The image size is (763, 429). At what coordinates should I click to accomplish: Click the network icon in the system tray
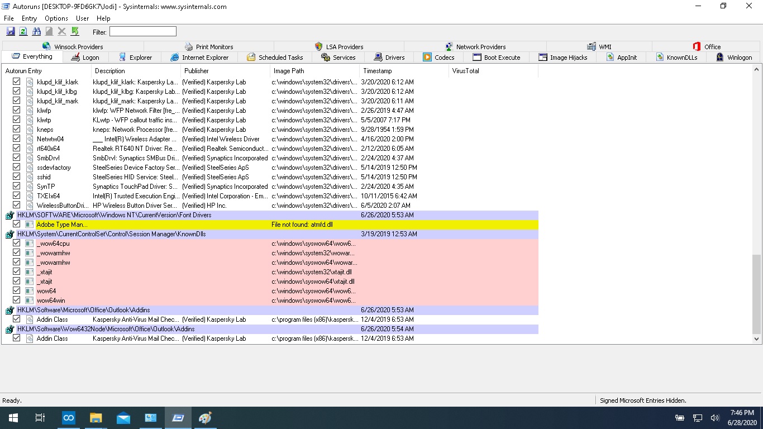point(698,418)
